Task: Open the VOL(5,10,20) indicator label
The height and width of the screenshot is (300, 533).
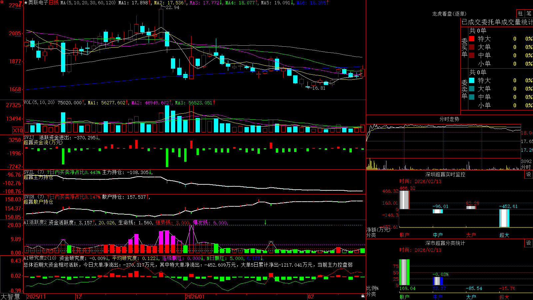Action: click(x=39, y=103)
